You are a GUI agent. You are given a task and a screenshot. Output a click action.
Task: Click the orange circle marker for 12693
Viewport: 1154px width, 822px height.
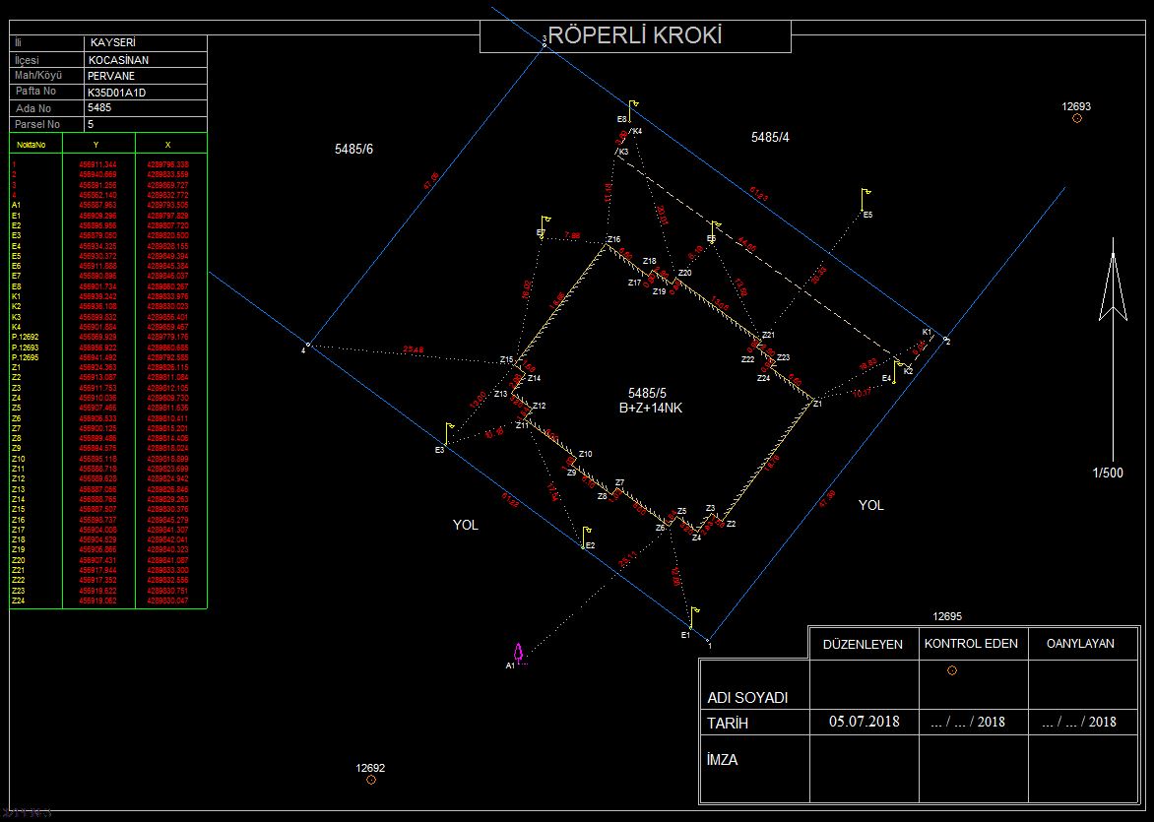pos(1077,118)
